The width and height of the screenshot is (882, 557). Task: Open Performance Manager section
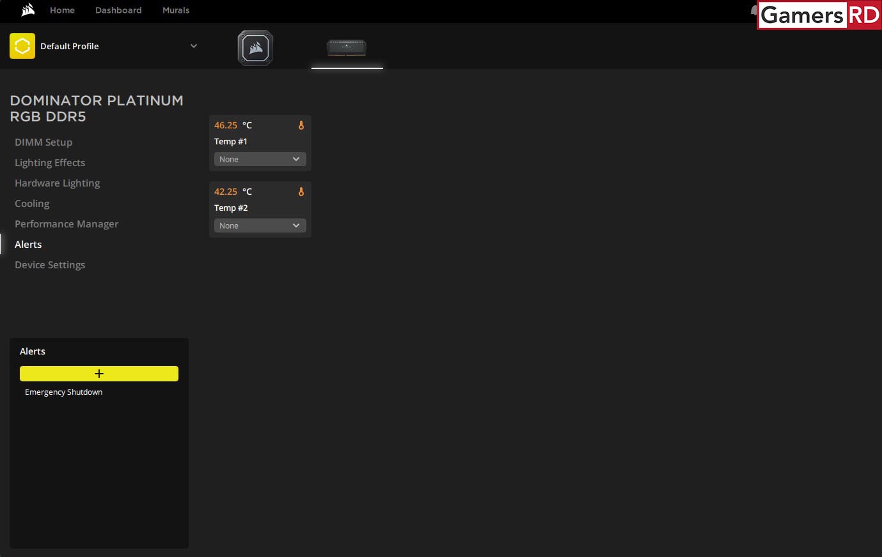[67, 224]
